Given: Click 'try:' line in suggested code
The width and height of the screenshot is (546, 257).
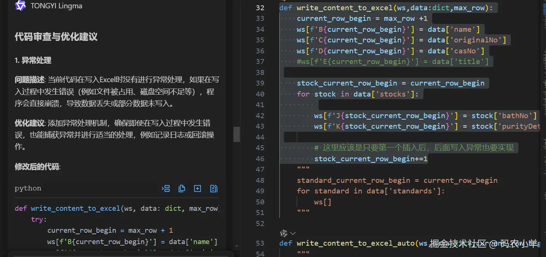Looking at the screenshot, I should (x=39, y=220).
